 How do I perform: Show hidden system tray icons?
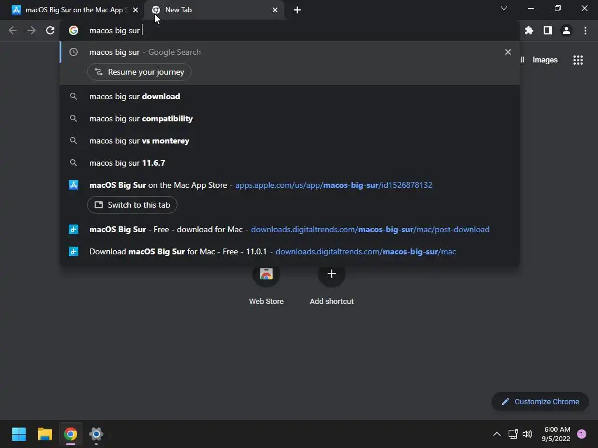[496, 434]
